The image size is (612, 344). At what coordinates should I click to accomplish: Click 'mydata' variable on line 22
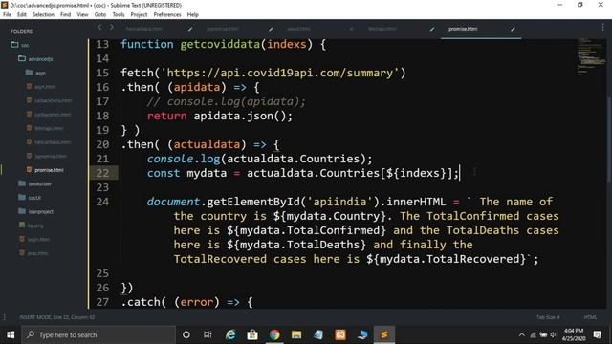click(207, 173)
